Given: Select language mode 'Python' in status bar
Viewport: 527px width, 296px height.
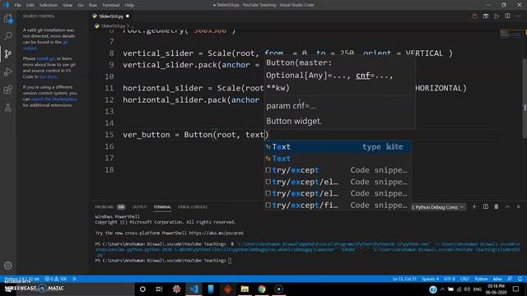Looking at the screenshot, I should point(481,279).
